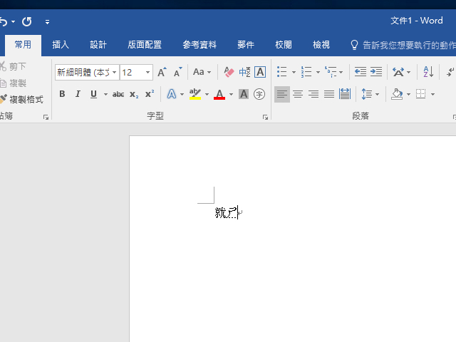Click the text 就 in the document

point(220,213)
